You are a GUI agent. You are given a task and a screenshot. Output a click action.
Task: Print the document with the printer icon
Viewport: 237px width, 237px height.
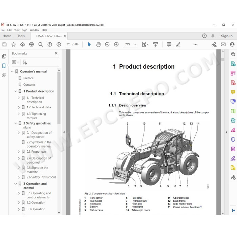[31, 44]
